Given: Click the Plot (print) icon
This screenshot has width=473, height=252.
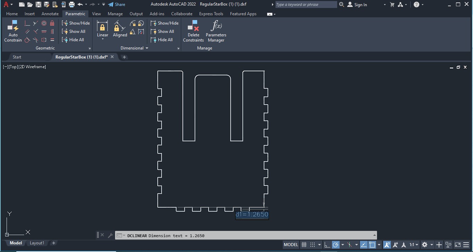Looking at the screenshot, I should tap(72, 4).
